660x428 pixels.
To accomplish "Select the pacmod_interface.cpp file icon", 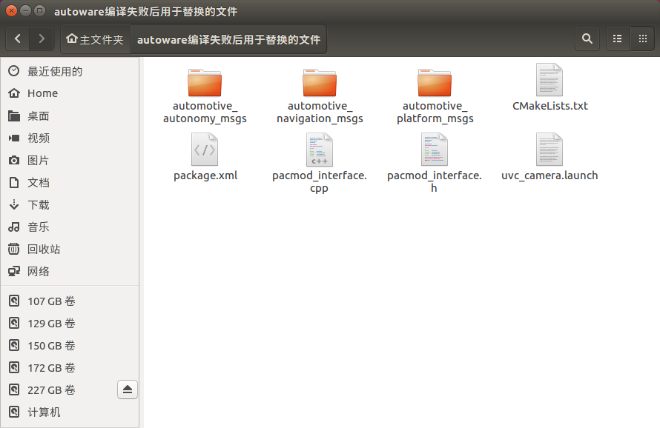I will 320,150.
